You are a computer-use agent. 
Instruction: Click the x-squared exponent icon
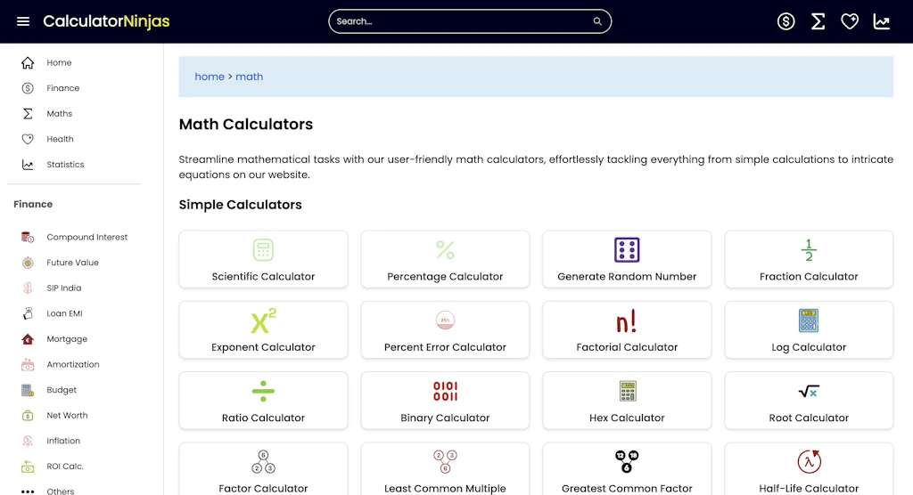pyautogui.click(x=263, y=321)
